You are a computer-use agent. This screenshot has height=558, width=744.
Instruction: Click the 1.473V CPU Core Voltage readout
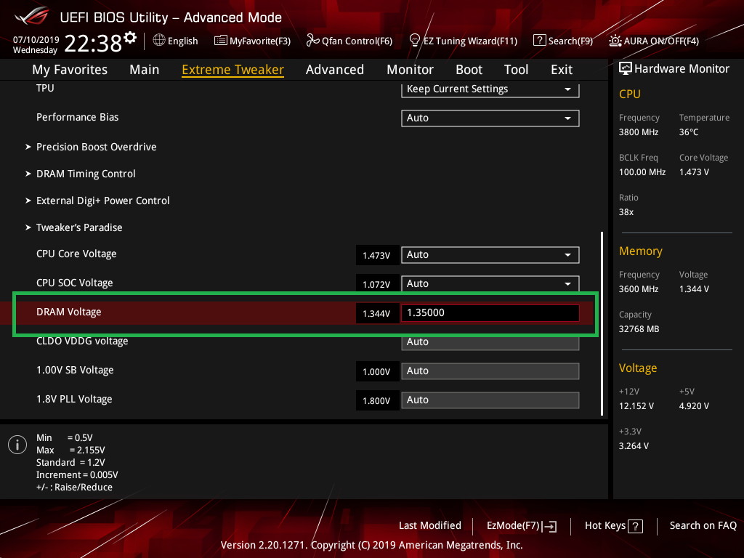tap(377, 255)
